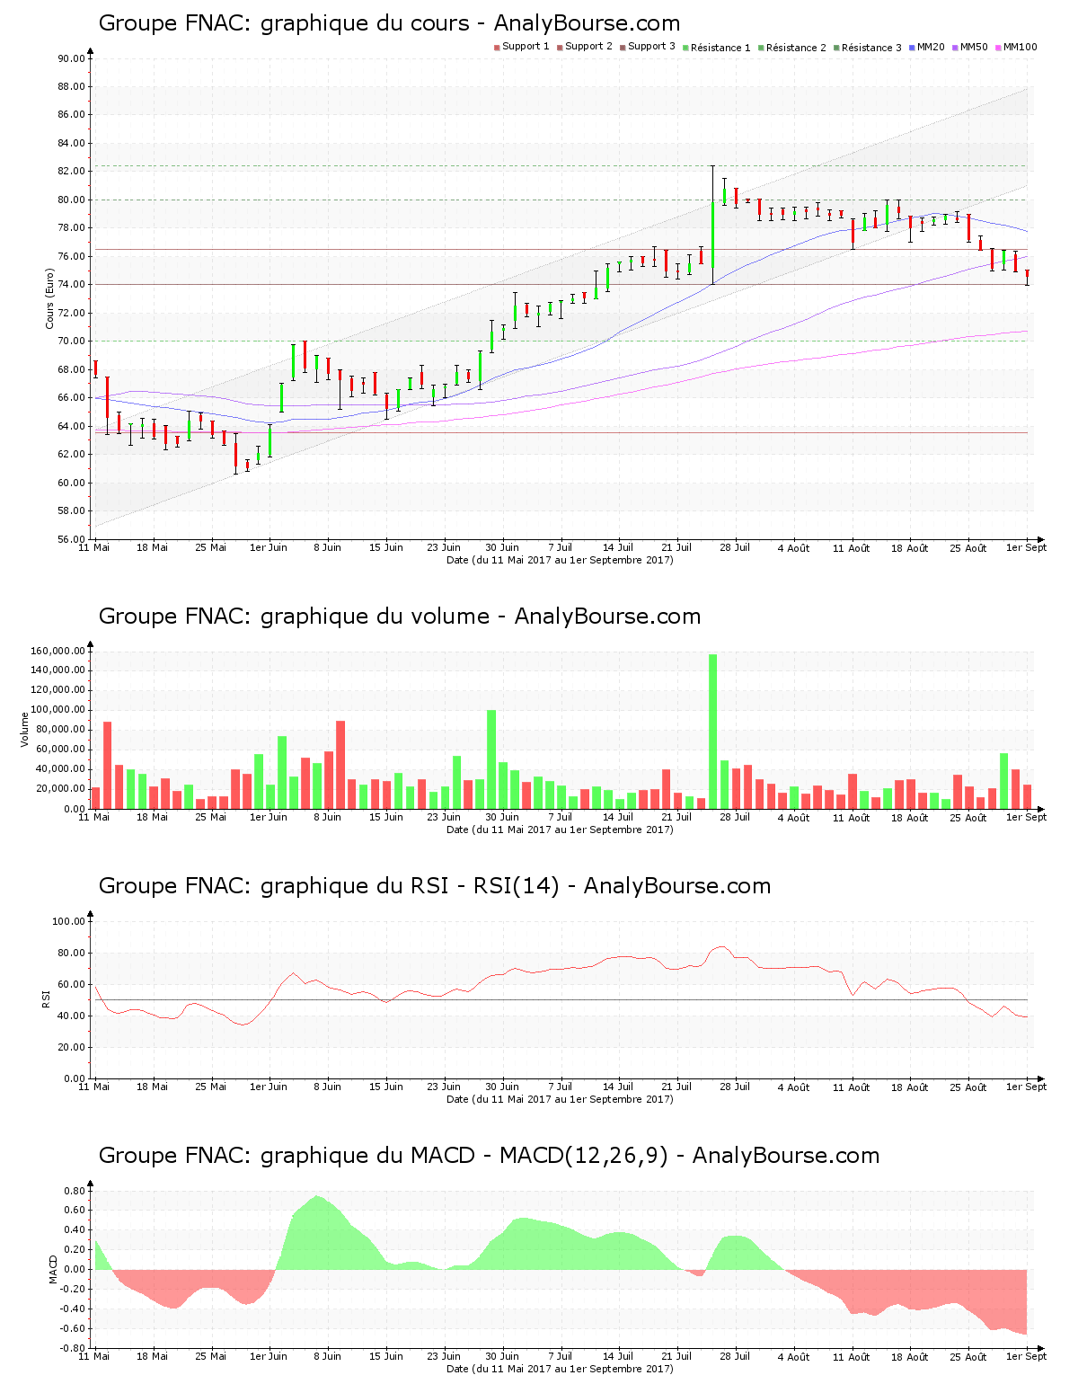Click the MM20 legend swatch
1078x1393 pixels.
pyautogui.click(x=912, y=47)
